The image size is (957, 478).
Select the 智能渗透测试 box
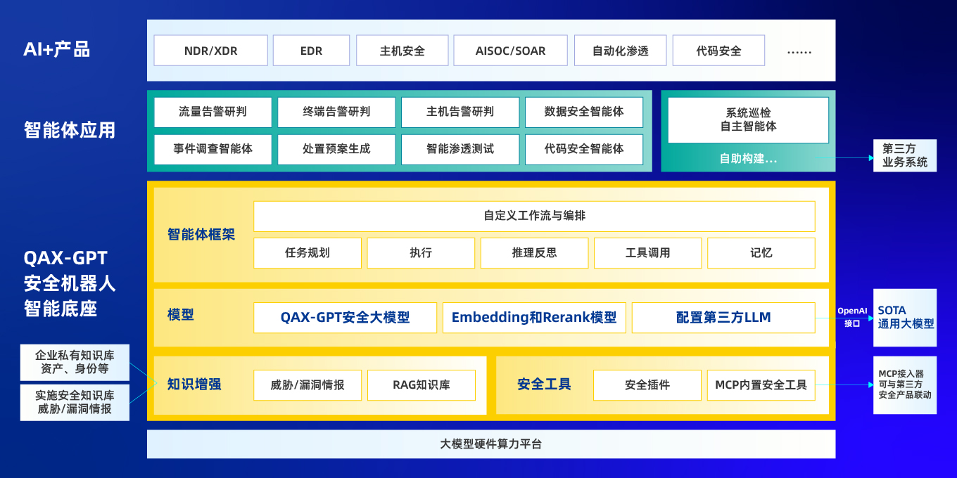coord(460,149)
